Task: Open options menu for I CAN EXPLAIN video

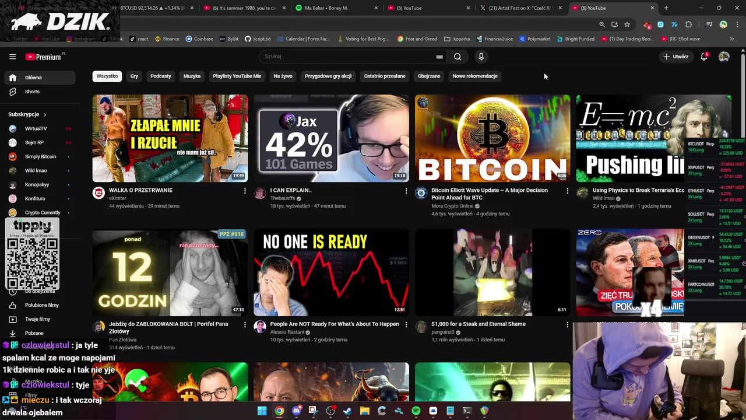Action: [x=406, y=191]
